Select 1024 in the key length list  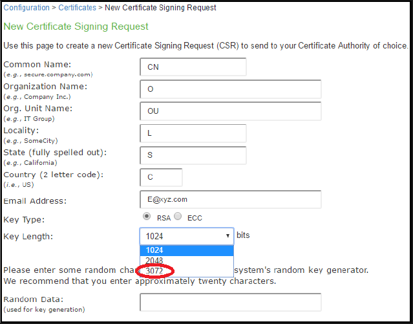[154, 250]
